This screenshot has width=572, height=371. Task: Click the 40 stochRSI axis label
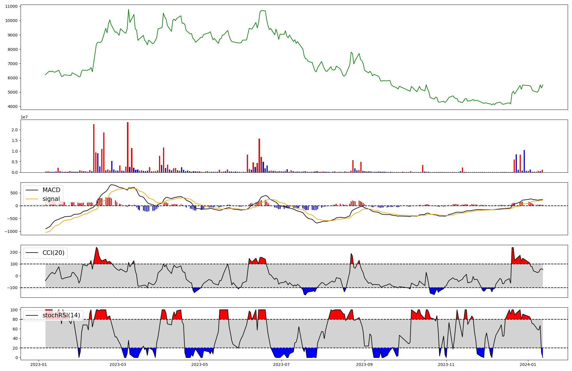pyautogui.click(x=15, y=338)
